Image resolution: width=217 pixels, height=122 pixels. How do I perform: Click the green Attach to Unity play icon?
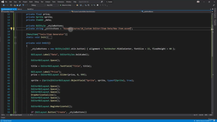[60, 5]
